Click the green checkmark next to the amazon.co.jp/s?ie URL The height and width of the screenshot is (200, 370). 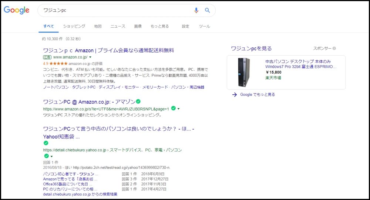coord(174,108)
